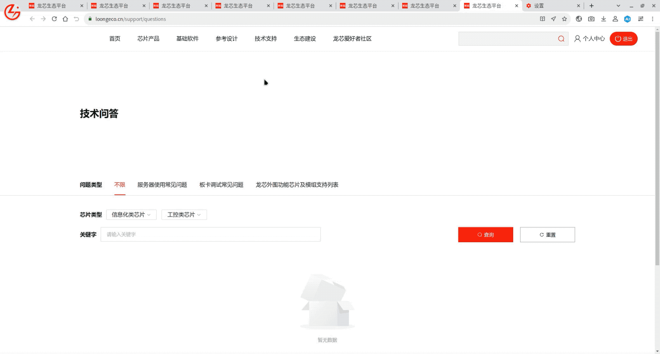Open the paper plane share icon

pos(553,19)
